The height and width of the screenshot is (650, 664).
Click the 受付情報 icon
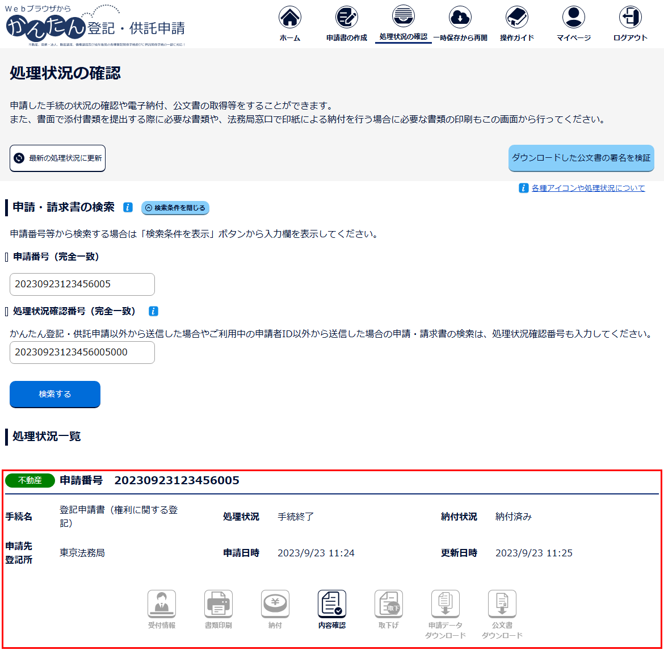[162, 604]
